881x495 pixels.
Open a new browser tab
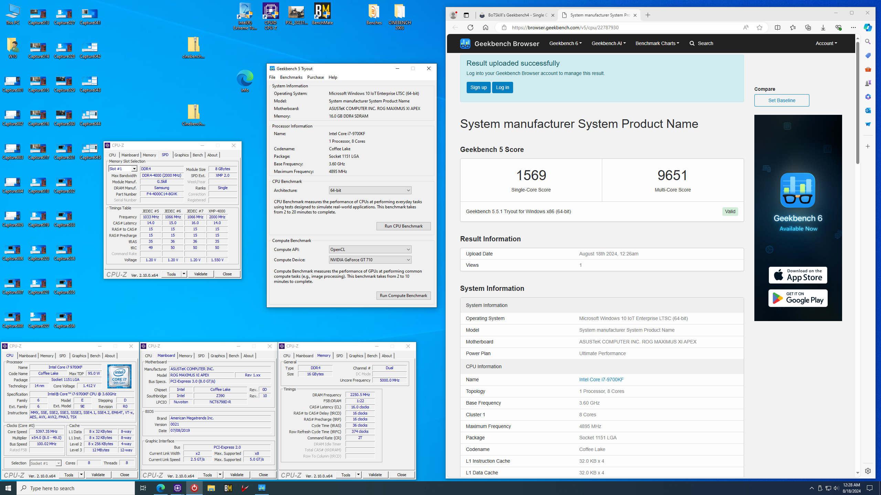[x=648, y=15]
